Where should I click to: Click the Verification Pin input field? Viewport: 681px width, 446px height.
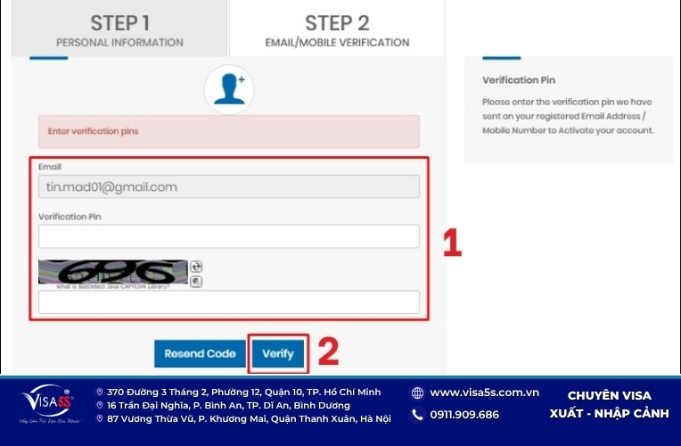point(229,236)
